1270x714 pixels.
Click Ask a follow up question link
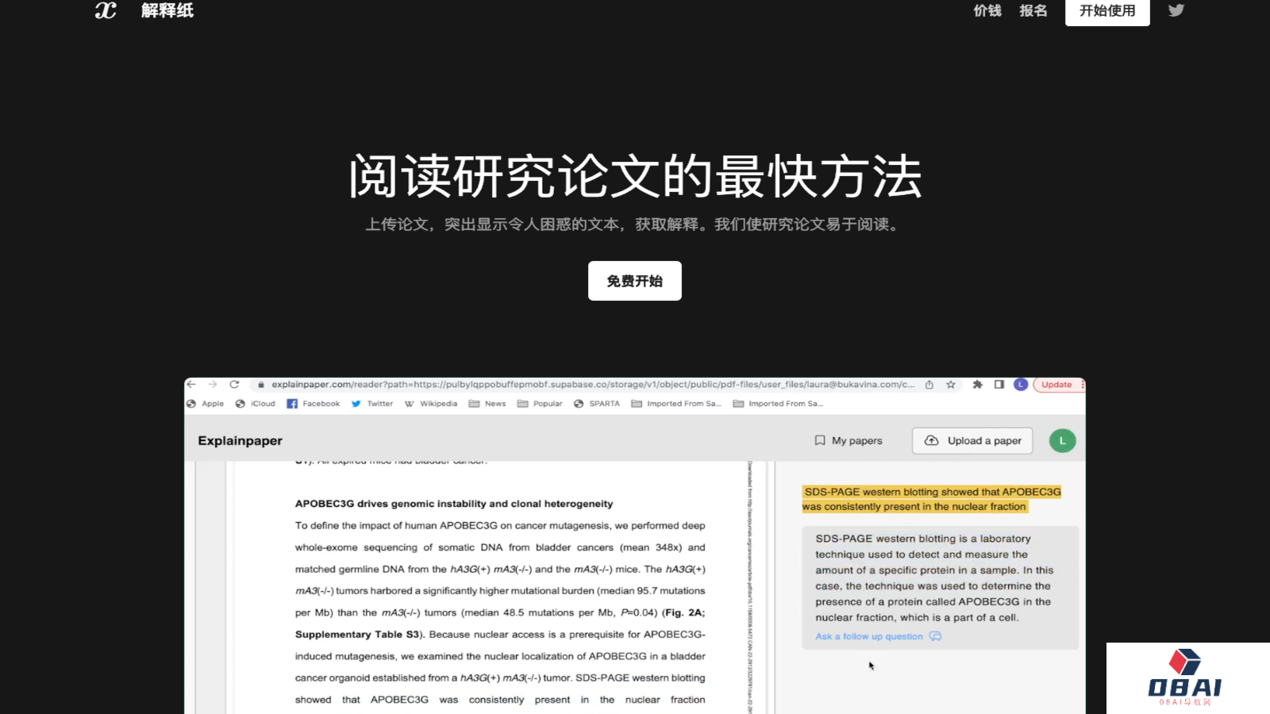pyautogui.click(x=869, y=636)
